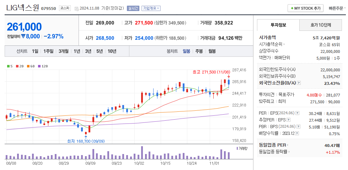Click the LIG넥스원 stock title
Viewport: 348px width, 170px height.
click(x=22, y=8)
